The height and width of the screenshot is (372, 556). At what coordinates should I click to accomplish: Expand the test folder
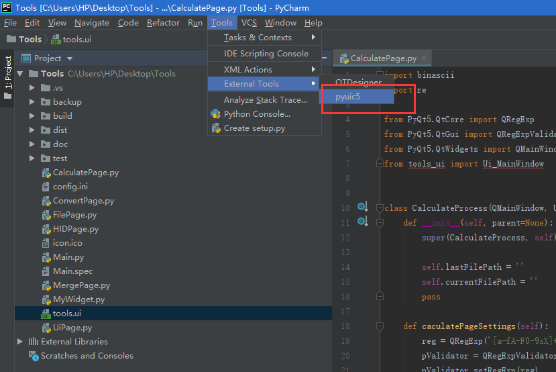(32, 158)
